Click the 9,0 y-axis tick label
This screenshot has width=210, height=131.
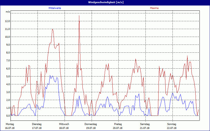pos(8,45)
